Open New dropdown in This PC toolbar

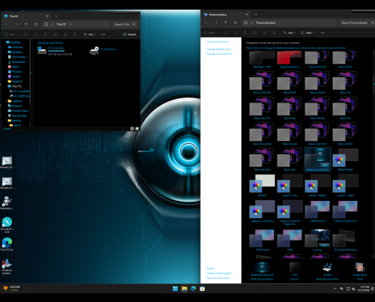coord(10,34)
